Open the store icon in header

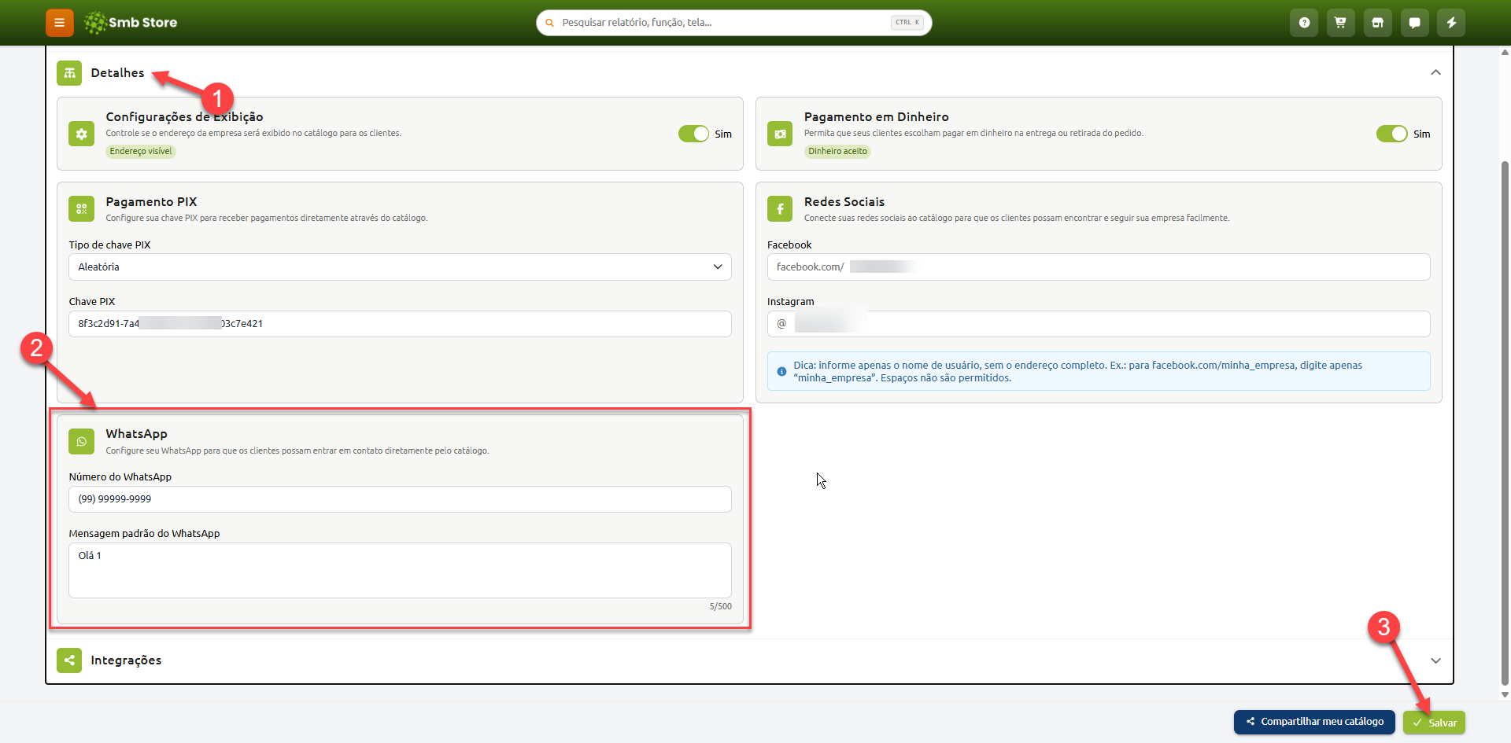coord(1377,23)
